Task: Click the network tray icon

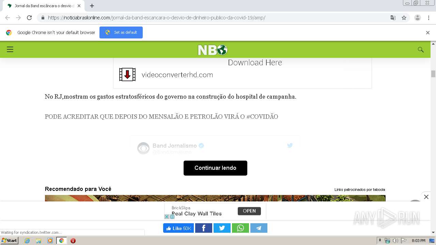Action: [x=387, y=241]
